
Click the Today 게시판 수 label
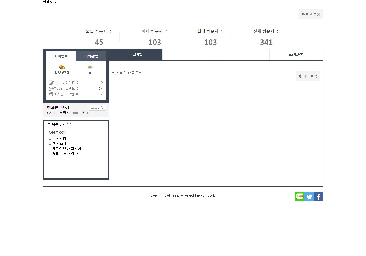coord(67,83)
